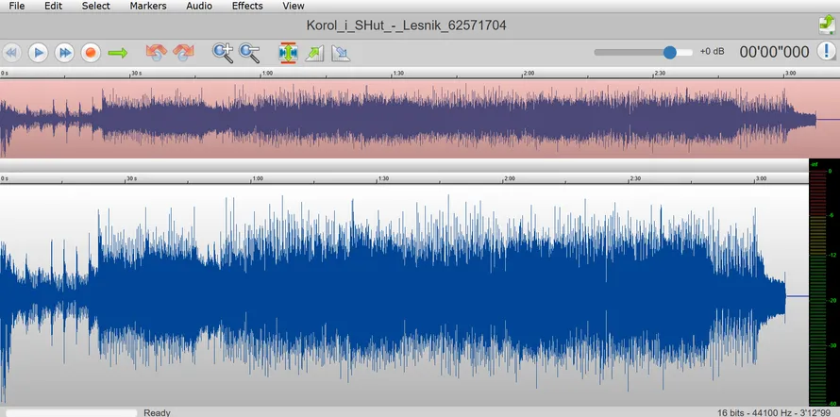Click the green arrow icon

pos(118,53)
